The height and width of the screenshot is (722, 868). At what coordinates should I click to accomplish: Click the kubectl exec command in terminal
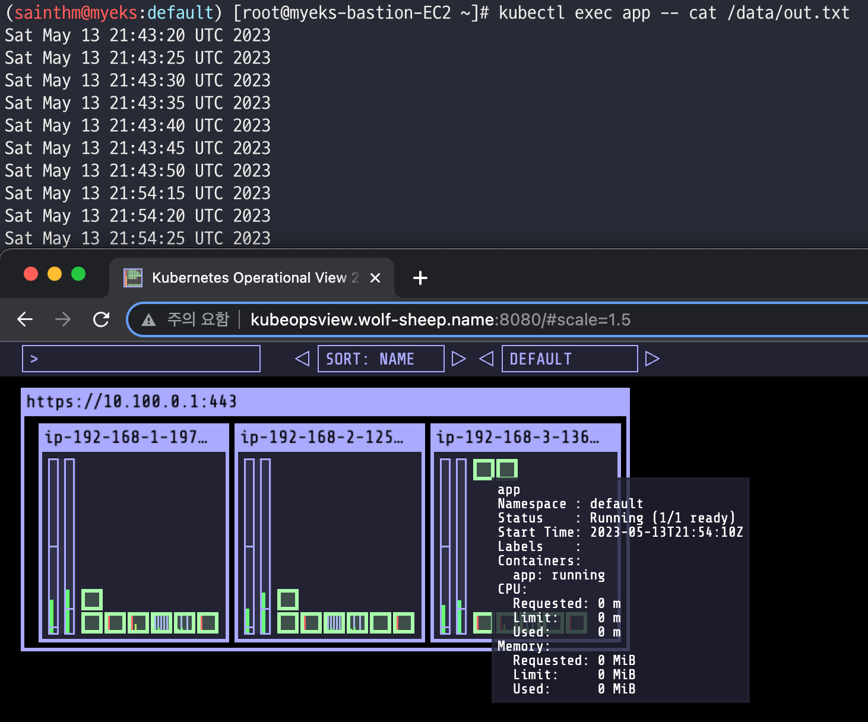tap(674, 13)
